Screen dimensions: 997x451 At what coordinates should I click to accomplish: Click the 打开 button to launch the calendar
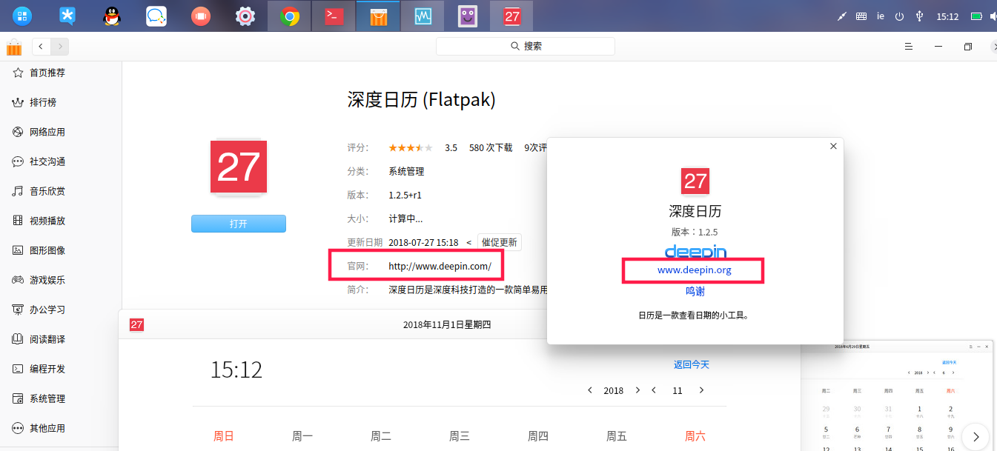click(238, 223)
